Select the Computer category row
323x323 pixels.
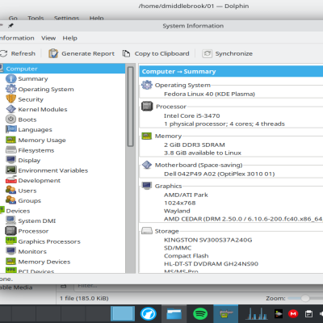tap(62, 69)
